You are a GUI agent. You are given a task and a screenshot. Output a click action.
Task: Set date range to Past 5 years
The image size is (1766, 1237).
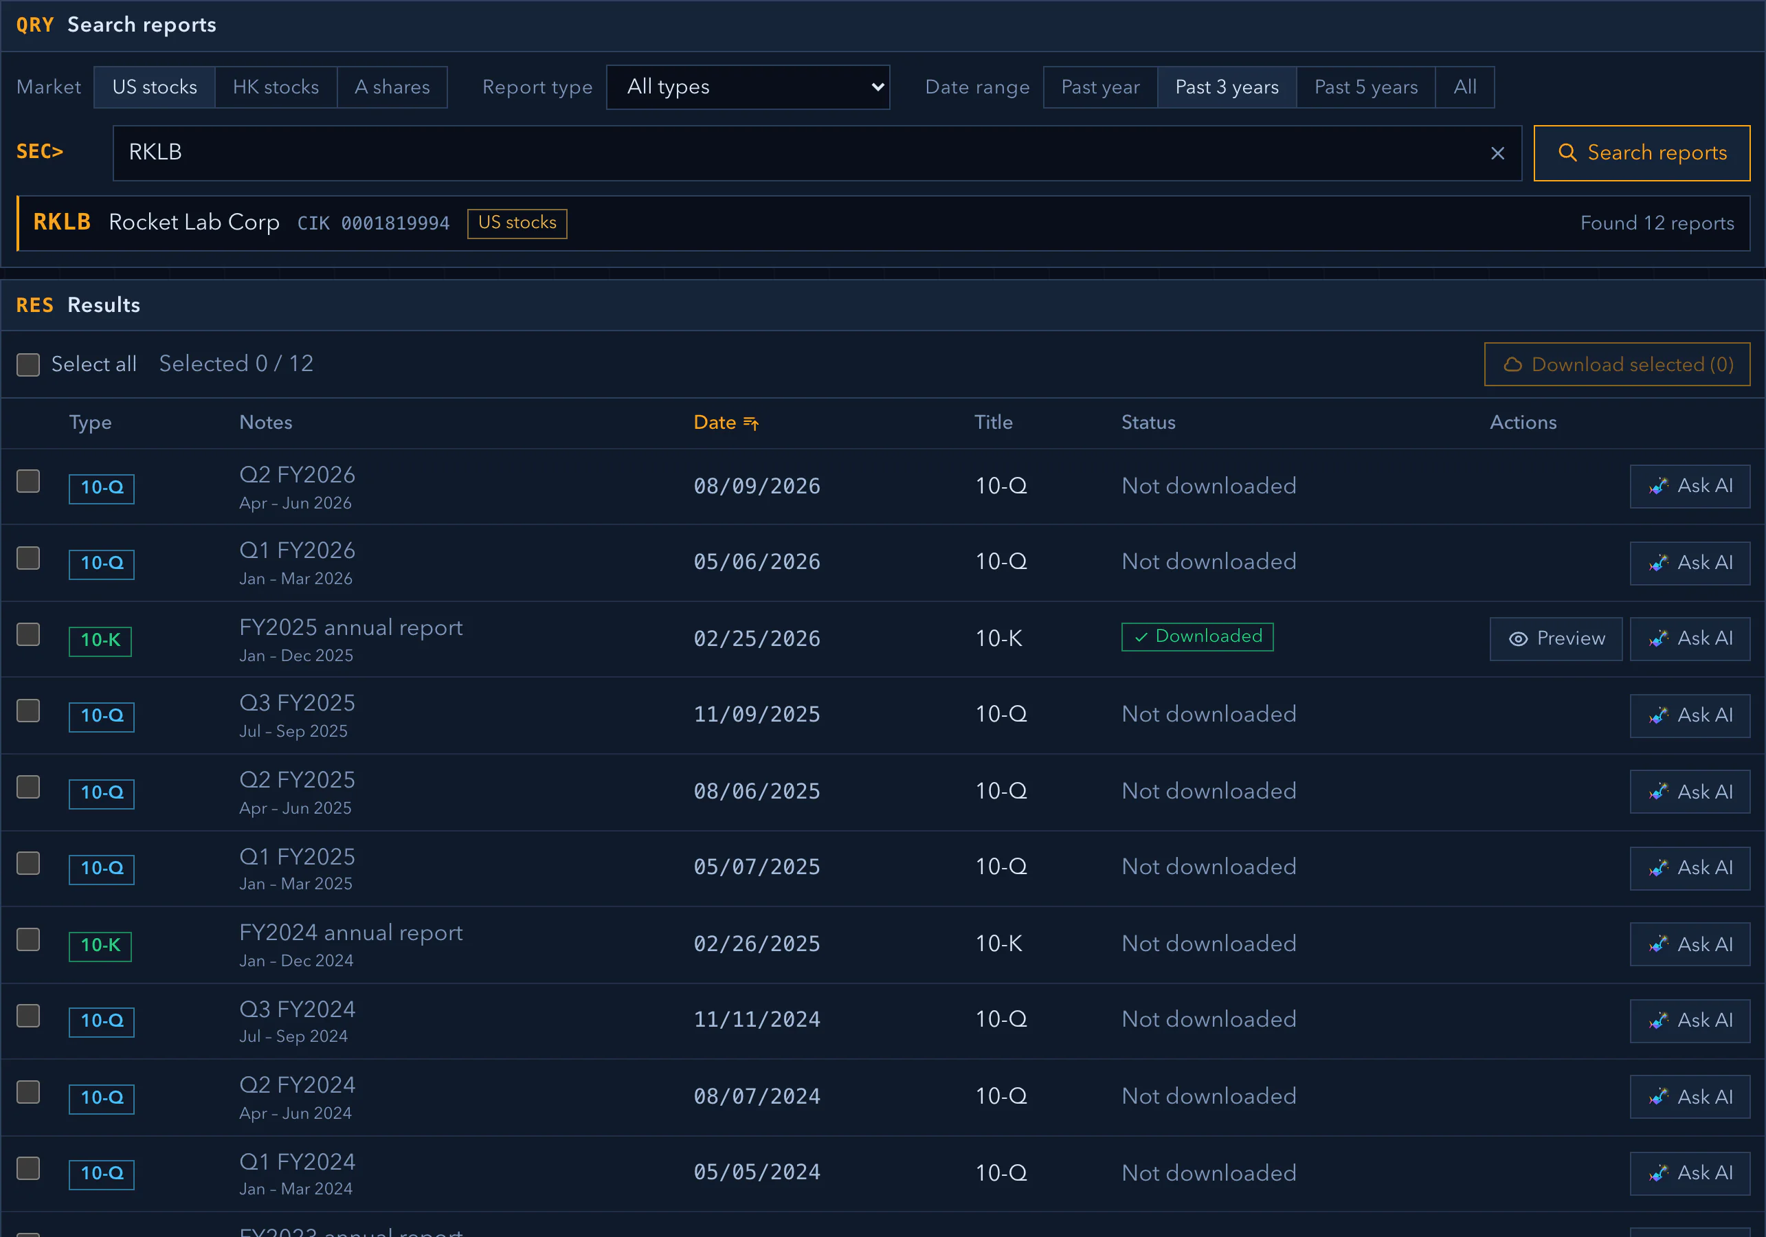coord(1366,87)
